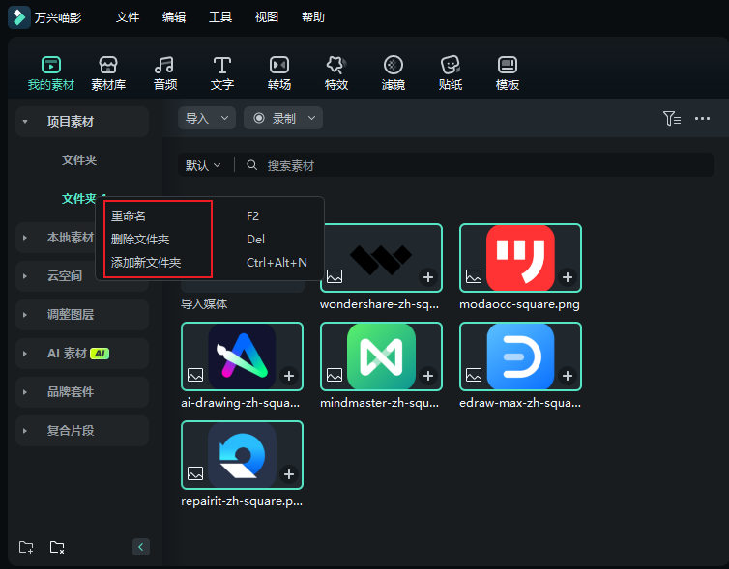Click the delete folder icon at bottom
729x569 pixels.
pos(57,547)
